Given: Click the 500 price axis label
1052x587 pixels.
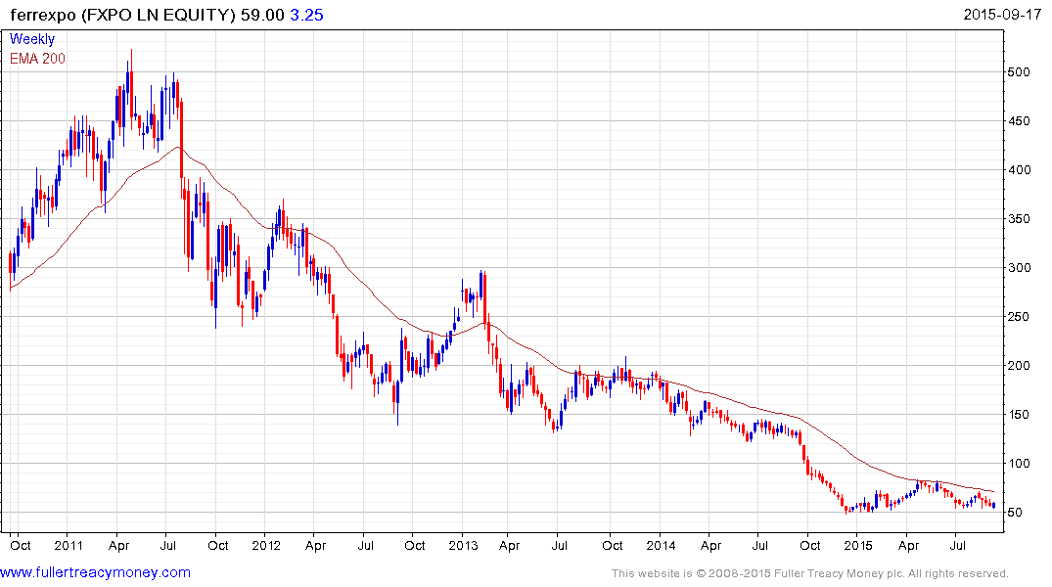Looking at the screenshot, I should (x=1019, y=71).
